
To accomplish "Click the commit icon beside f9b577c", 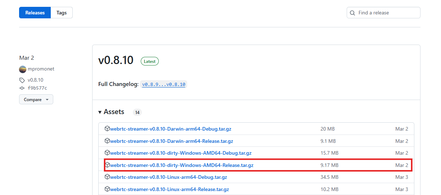I will click(x=22, y=88).
